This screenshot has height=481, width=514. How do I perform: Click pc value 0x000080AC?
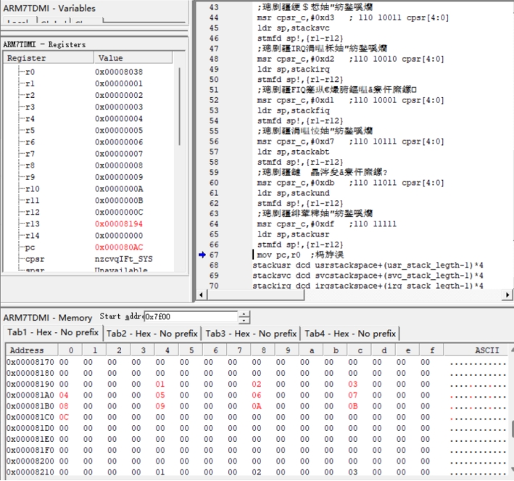(119, 247)
